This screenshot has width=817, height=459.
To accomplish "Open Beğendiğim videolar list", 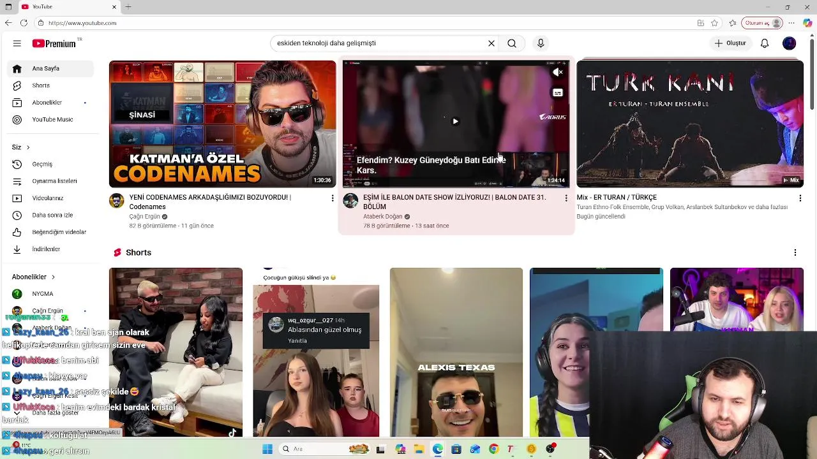I will (x=50, y=232).
